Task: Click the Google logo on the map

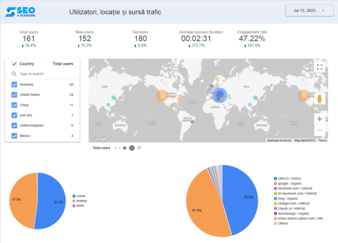Action: (x=99, y=139)
